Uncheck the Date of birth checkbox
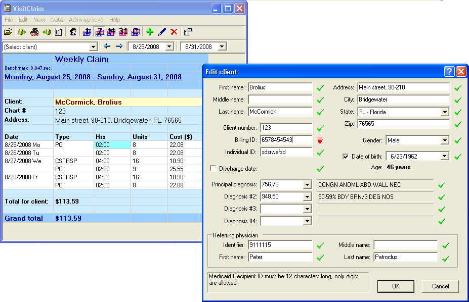Viewport: 469px width, 302px height. coord(346,157)
